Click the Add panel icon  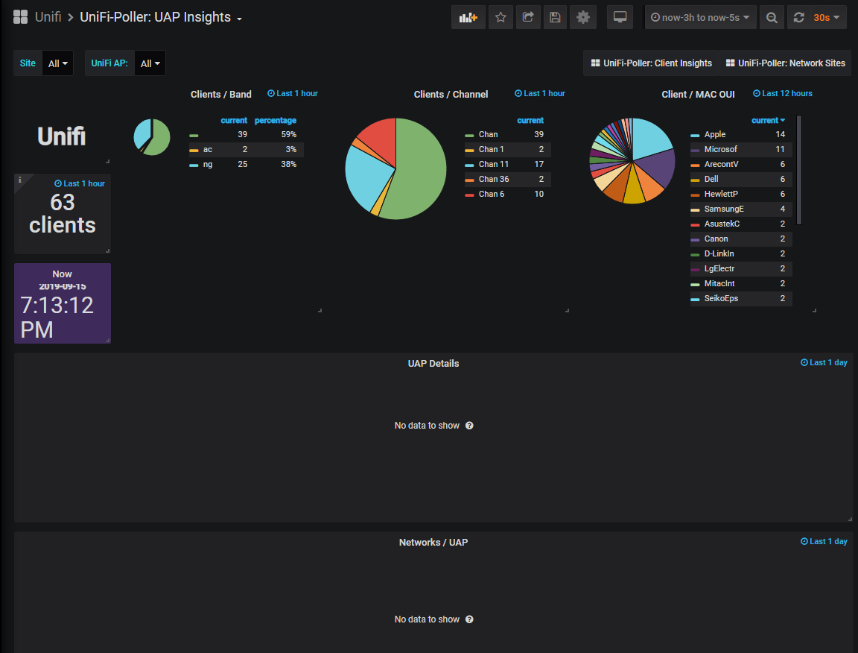[468, 16]
